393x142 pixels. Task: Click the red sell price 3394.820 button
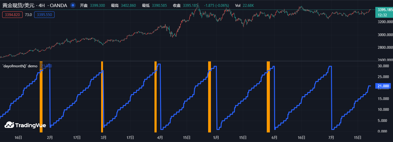[x=12, y=15]
